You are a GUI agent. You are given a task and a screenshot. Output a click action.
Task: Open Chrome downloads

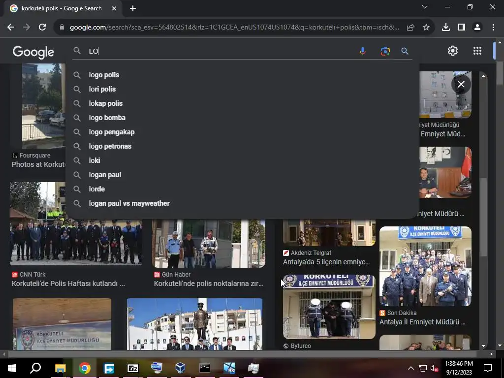coord(446,28)
